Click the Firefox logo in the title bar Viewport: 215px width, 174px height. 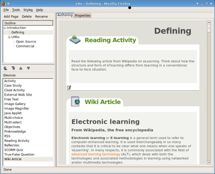[x=4, y=4]
